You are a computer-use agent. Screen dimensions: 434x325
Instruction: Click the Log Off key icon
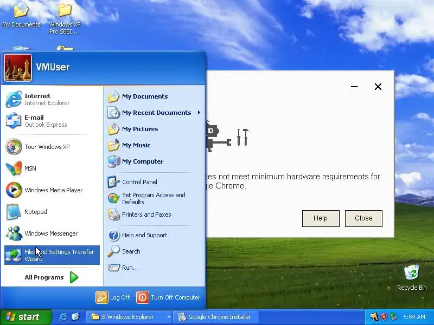pyautogui.click(x=102, y=297)
